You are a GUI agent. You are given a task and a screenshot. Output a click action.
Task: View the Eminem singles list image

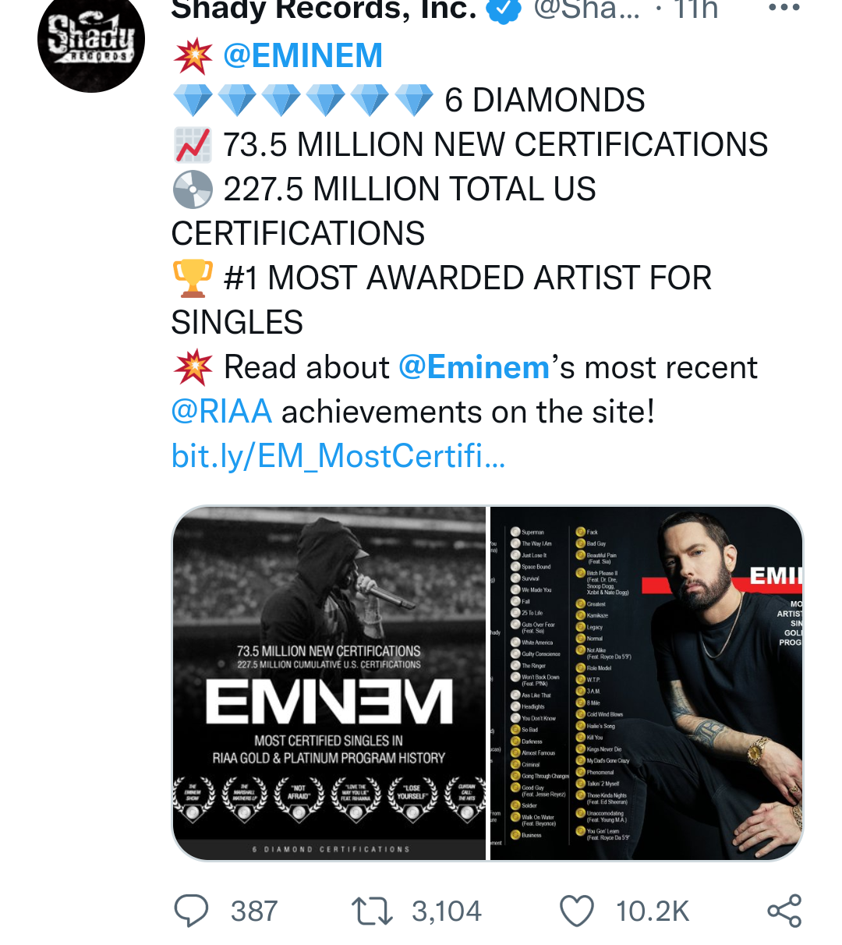pyautogui.click(x=646, y=683)
